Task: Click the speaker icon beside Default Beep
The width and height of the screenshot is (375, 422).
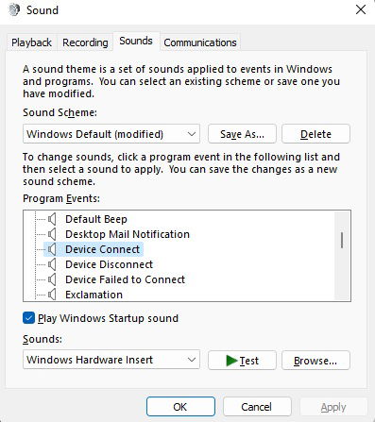Action: (52, 219)
